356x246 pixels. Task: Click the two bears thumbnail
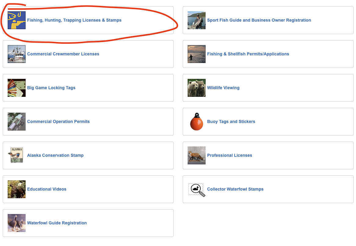point(196,88)
